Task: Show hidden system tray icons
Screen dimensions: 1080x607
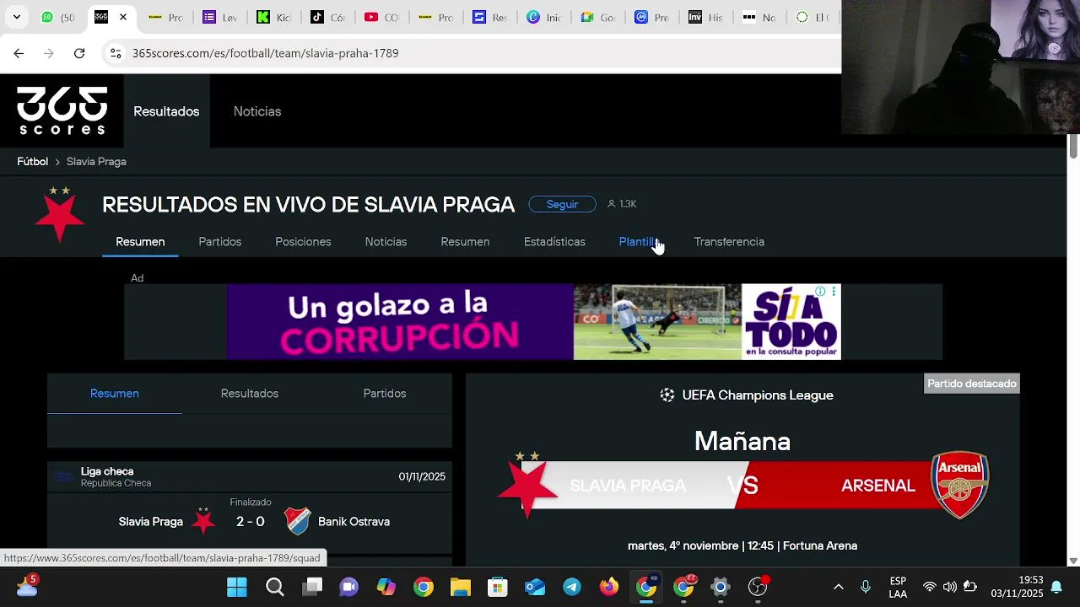Action: (x=838, y=587)
